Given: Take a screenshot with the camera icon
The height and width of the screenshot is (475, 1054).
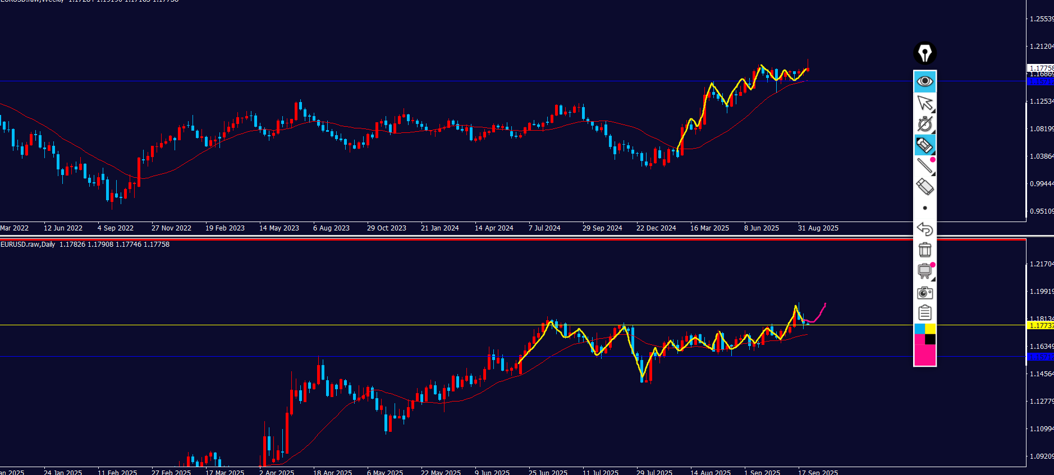Looking at the screenshot, I should 924,292.
